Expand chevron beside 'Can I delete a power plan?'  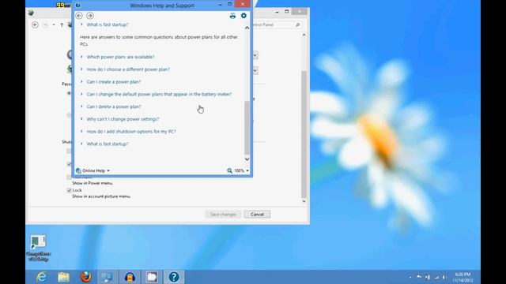(x=81, y=106)
